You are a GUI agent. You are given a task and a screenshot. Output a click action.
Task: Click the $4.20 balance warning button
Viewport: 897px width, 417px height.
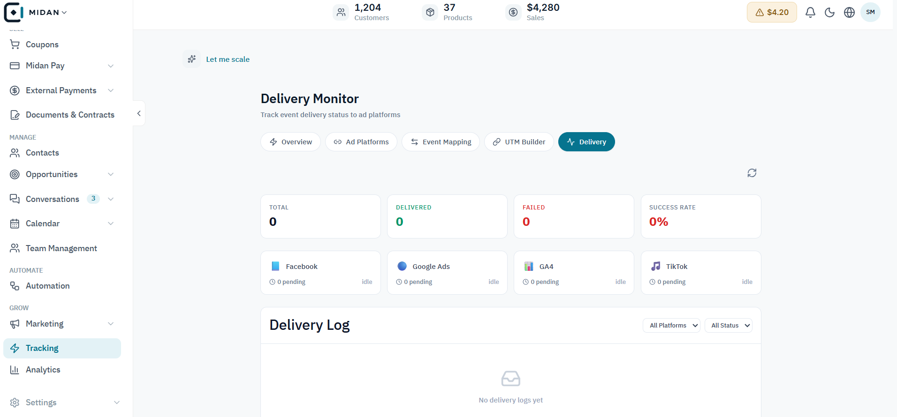(772, 12)
